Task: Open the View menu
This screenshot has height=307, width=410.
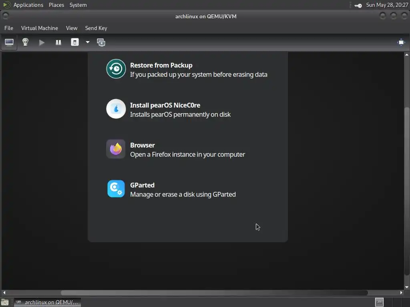Action: (72, 28)
